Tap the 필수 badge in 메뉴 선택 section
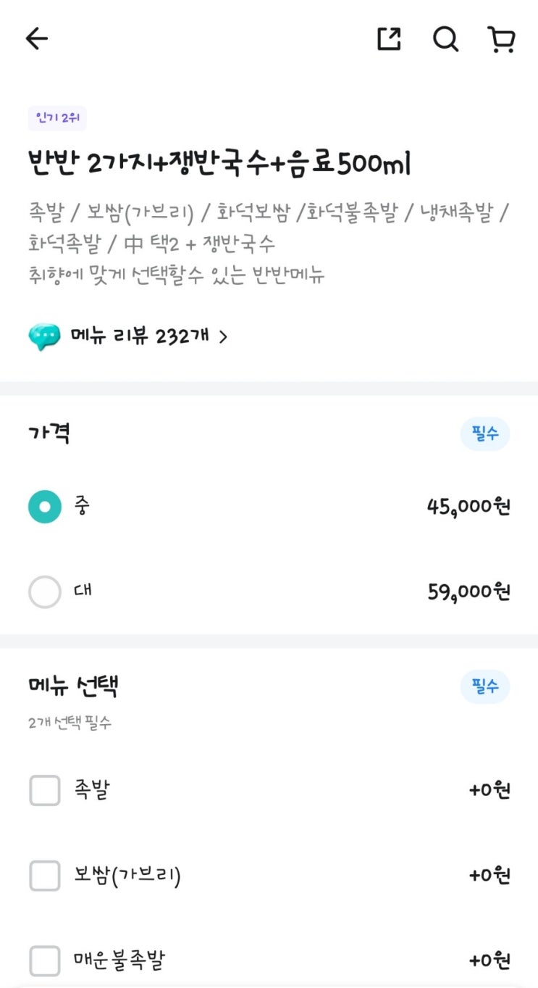538x988 pixels. point(485,686)
